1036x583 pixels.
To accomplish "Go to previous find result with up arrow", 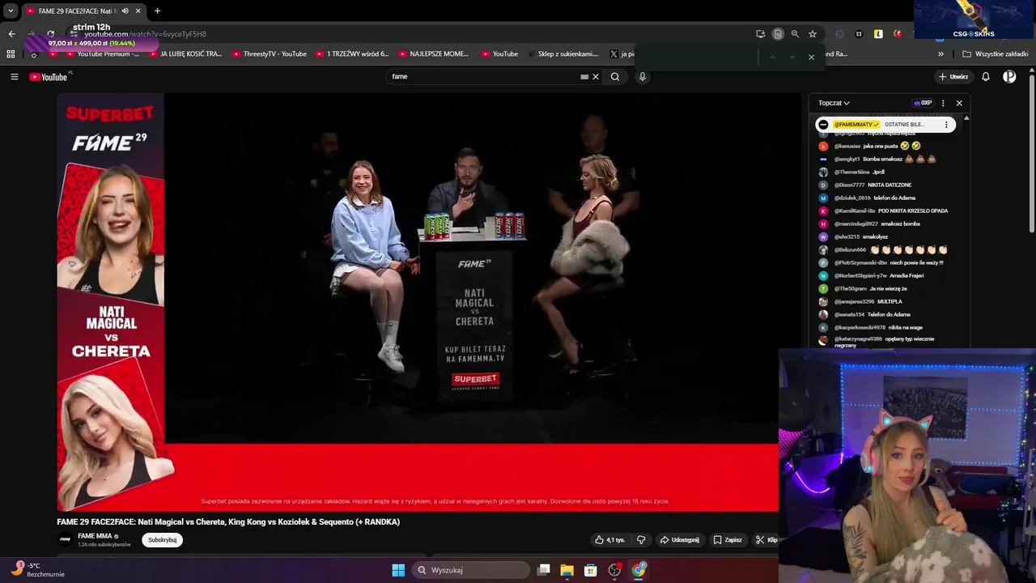I will tap(772, 57).
